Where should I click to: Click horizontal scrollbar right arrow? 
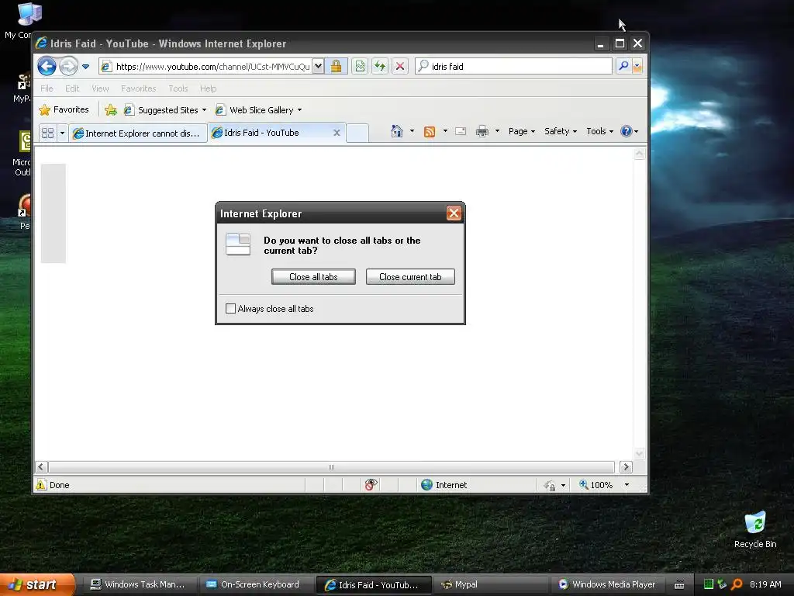[x=626, y=466]
